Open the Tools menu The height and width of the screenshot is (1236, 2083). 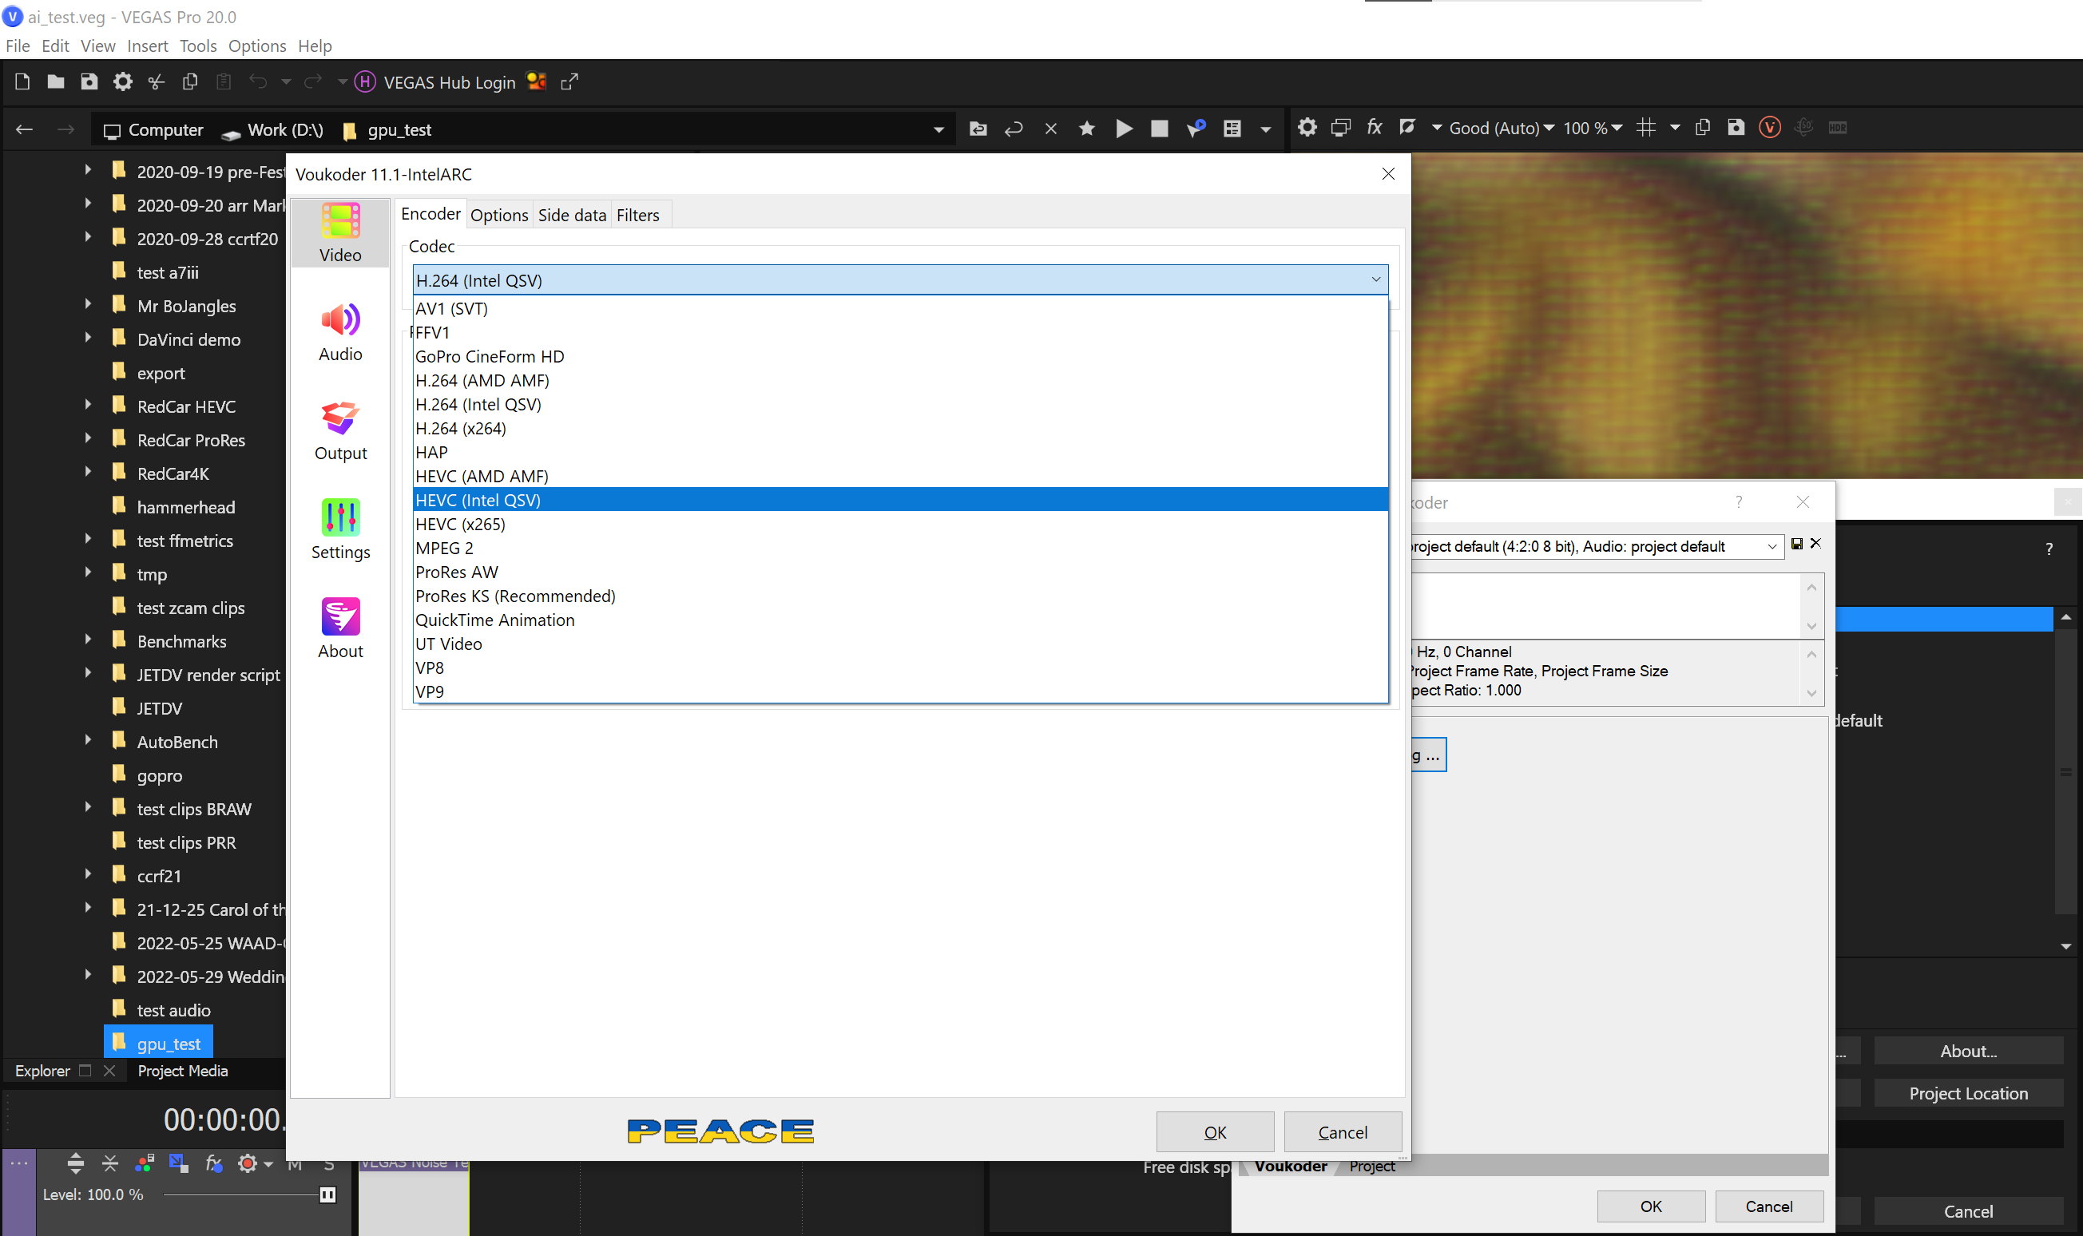(197, 46)
